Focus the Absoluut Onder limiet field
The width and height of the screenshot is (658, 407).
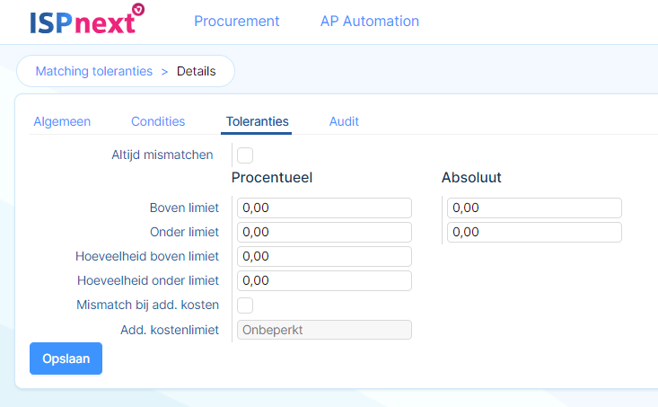click(x=534, y=233)
